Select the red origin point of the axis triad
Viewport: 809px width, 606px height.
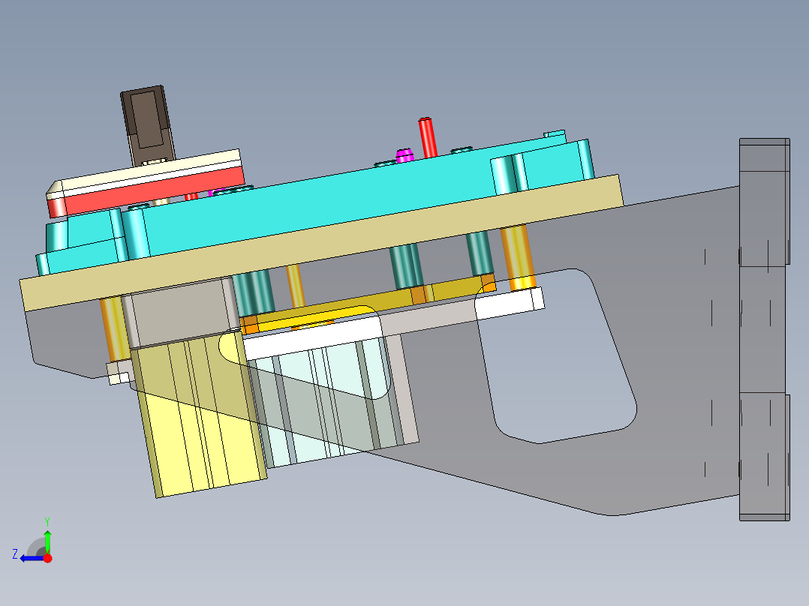click(x=47, y=557)
